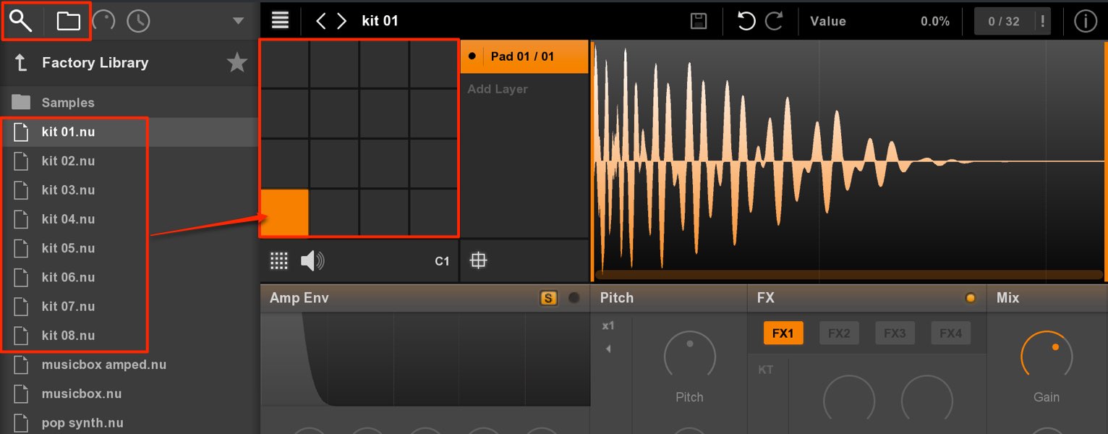Go up one folder level
Image resolution: width=1108 pixels, height=434 pixels.
pos(21,63)
